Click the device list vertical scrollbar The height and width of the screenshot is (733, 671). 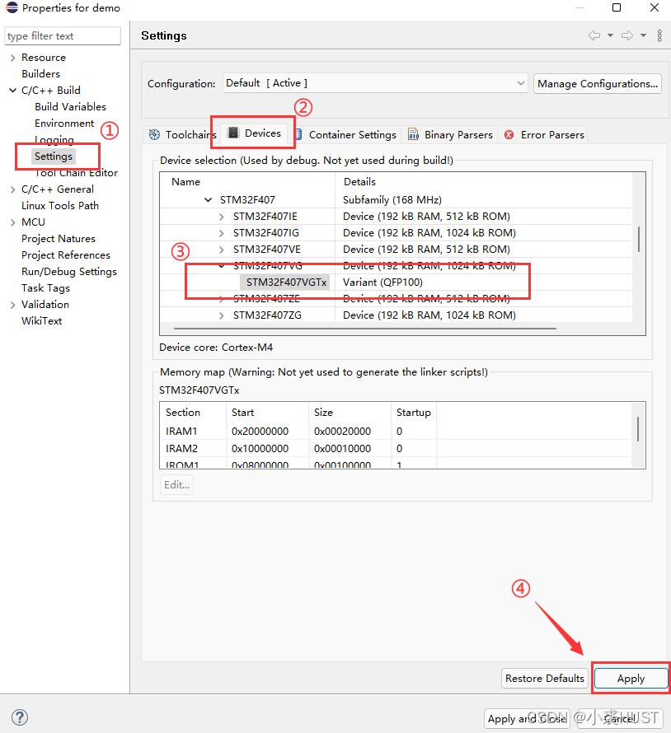point(639,240)
